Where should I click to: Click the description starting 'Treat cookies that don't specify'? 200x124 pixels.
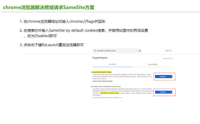tap(122, 77)
